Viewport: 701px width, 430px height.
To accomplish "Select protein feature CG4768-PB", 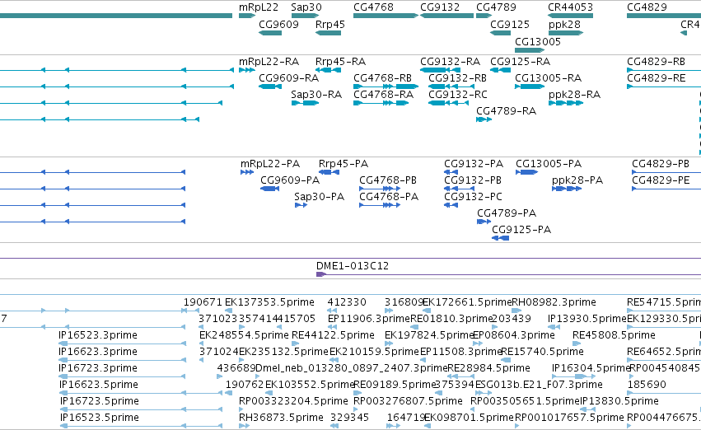I will coord(388,180).
